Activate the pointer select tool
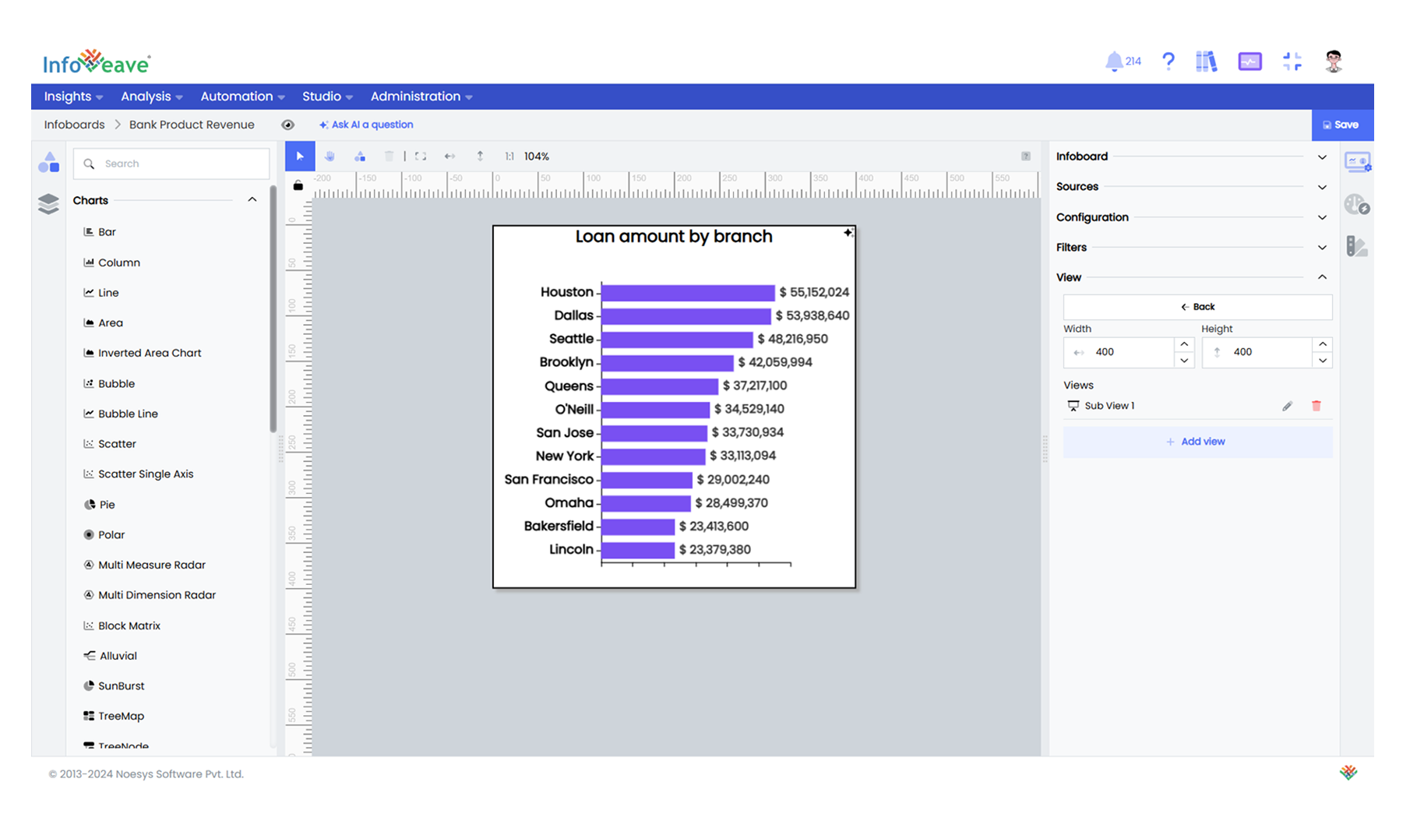Image resolution: width=1410 pixels, height=835 pixels. pyautogui.click(x=300, y=157)
